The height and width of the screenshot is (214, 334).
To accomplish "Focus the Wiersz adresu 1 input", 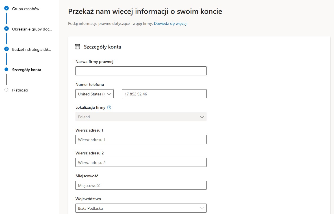I will [x=141, y=139].
